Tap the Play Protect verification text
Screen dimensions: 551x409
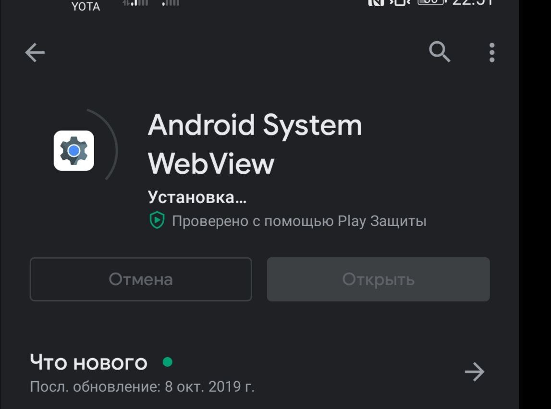click(299, 221)
